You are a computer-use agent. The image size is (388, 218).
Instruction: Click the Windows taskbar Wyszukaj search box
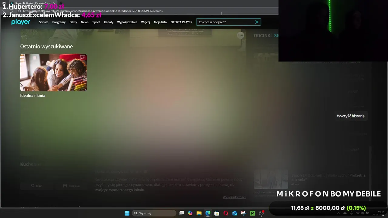tap(154, 213)
